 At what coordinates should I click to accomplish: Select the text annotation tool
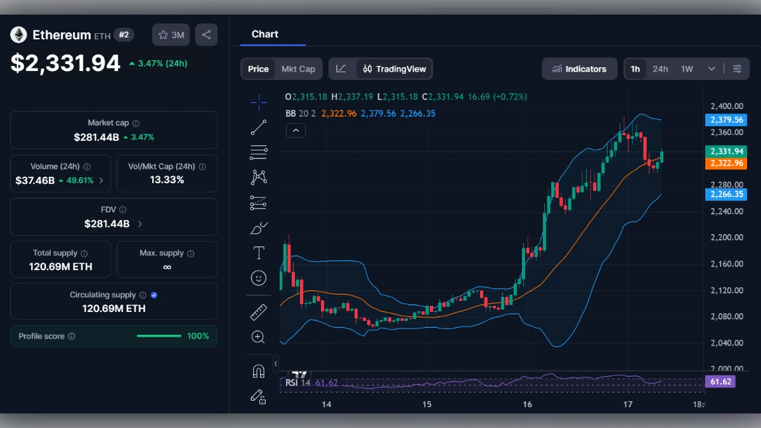[x=258, y=252]
